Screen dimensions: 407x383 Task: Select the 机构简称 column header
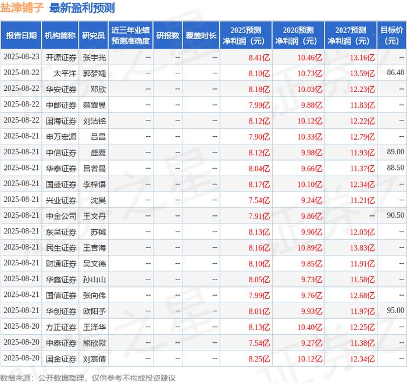60,36
